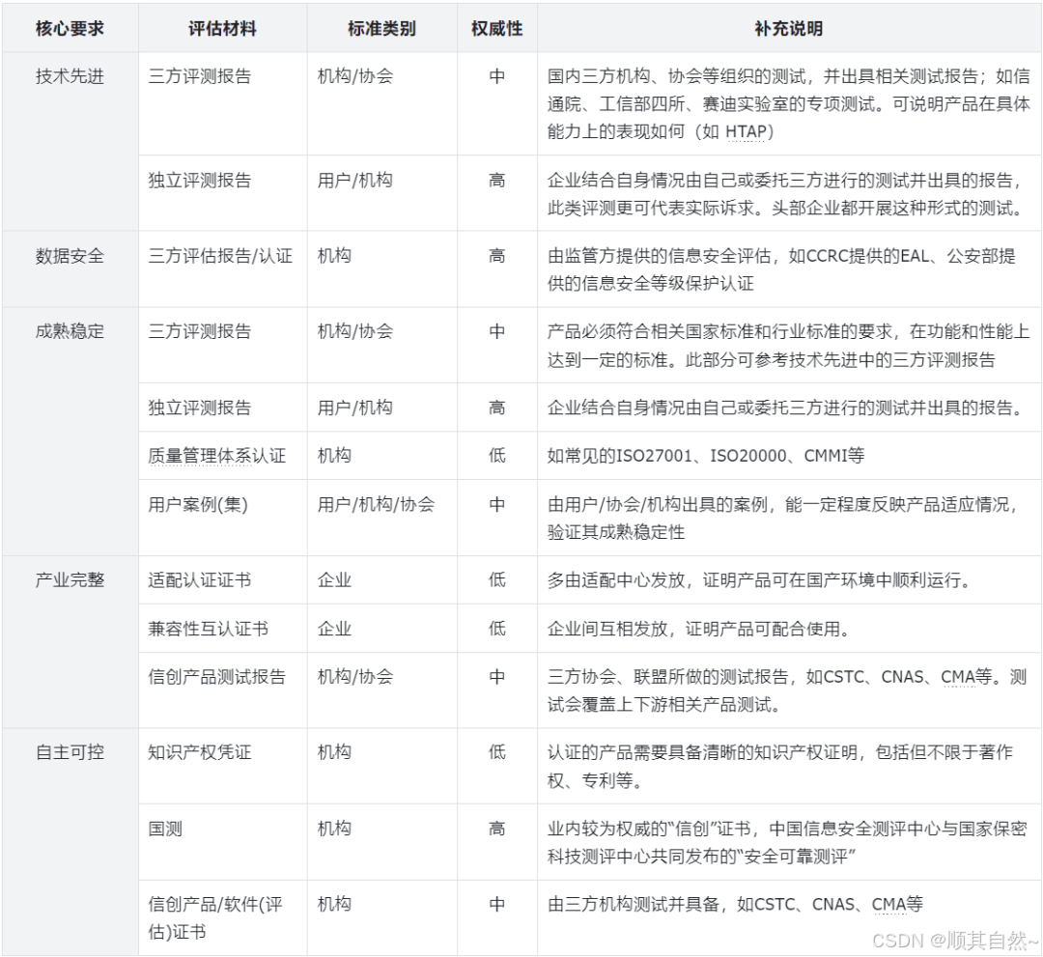Click 高 in the 国测 row
Screen dimensions: 1043x957
point(497,829)
